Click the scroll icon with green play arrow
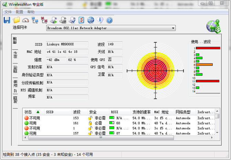Viewport: 231px width, 160px height. point(53,20)
